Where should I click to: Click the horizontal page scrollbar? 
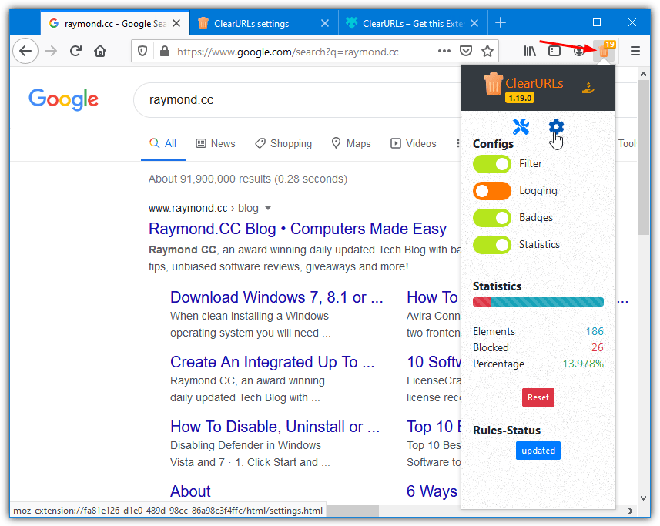click(x=353, y=511)
